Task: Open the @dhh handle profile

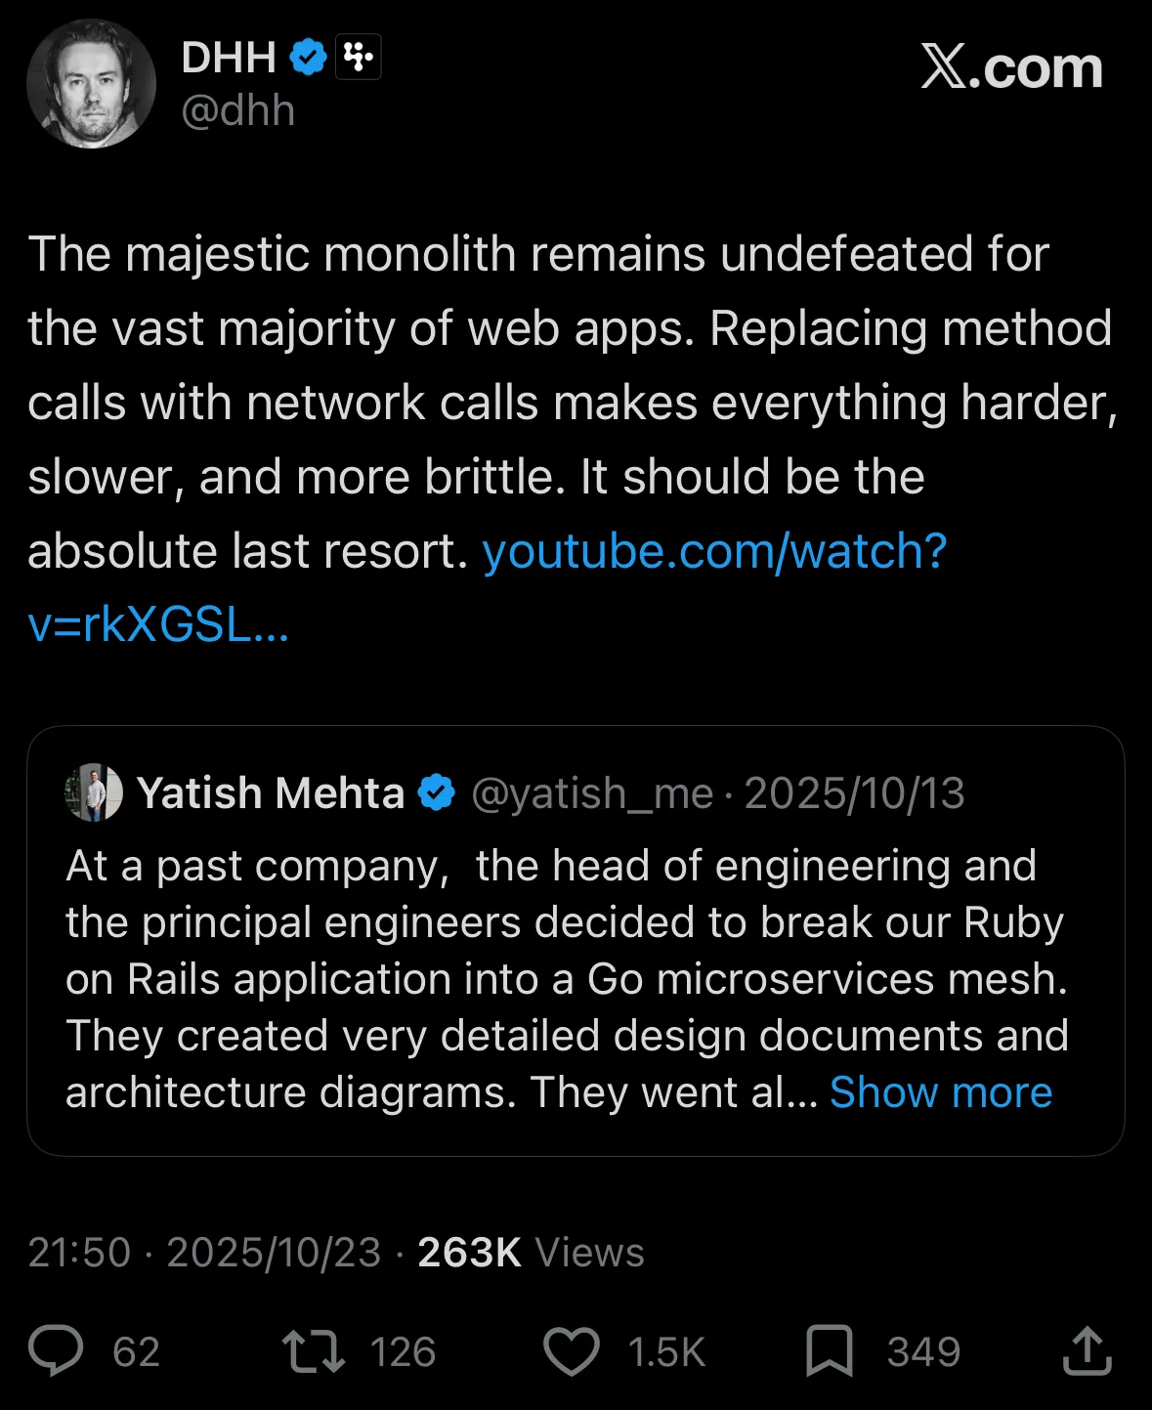Action: [237, 110]
